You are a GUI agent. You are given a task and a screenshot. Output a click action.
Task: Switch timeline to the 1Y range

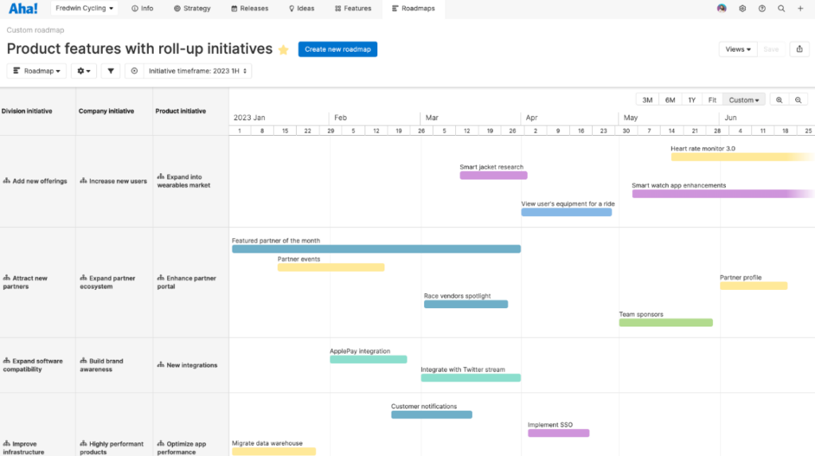[692, 100]
